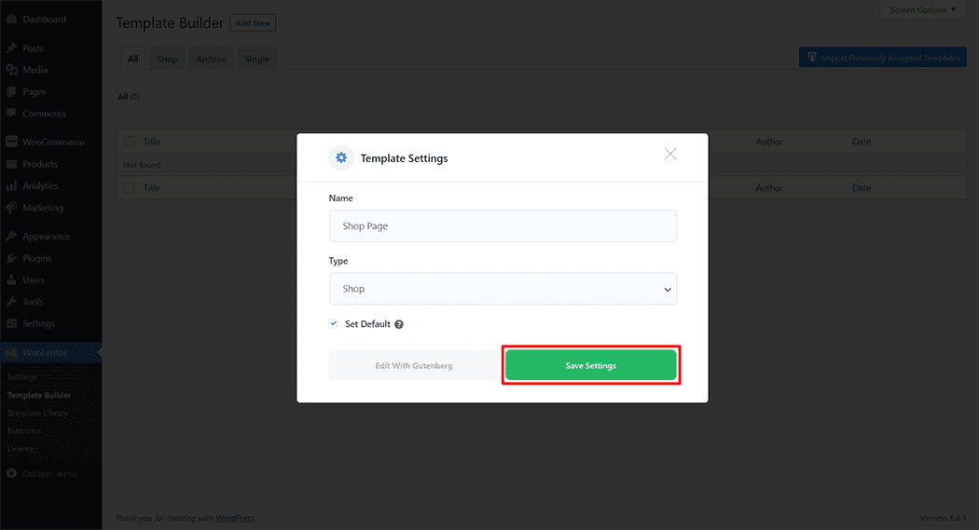
Task: Uncheck the Set Default checkbox
Action: [x=334, y=324]
